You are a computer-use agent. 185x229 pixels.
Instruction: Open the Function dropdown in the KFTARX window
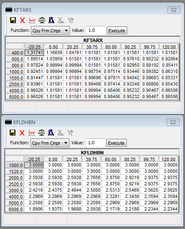point(51,31)
